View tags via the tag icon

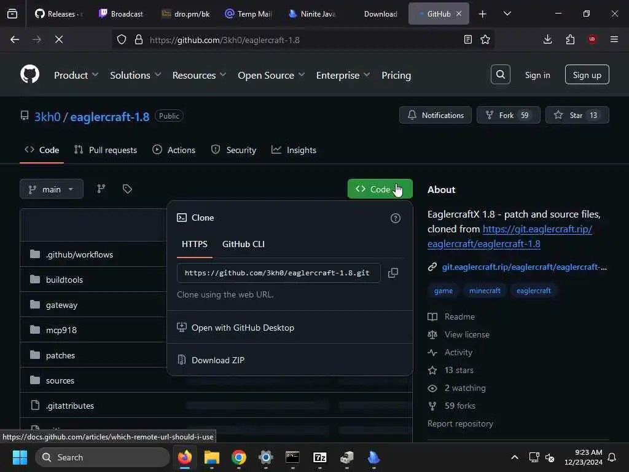pyautogui.click(x=127, y=189)
